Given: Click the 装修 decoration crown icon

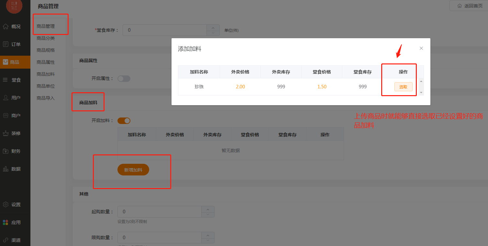Looking at the screenshot, I should pos(6,133).
